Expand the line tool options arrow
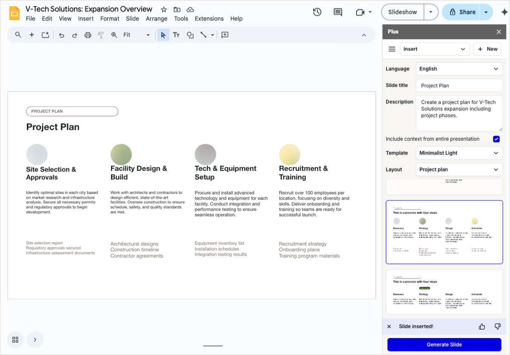Screen dimensions: 510x355 pos(212,35)
